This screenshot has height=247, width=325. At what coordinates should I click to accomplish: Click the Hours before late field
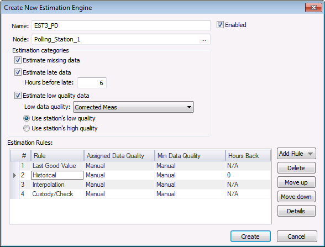[x=92, y=83]
